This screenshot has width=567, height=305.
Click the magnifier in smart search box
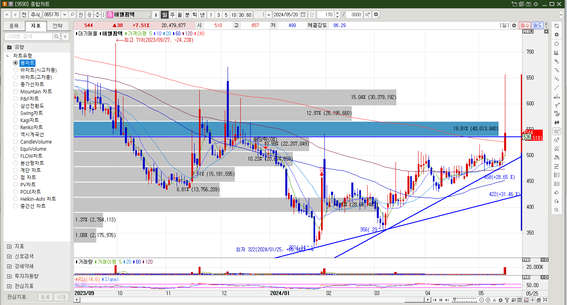pyautogui.click(x=57, y=37)
